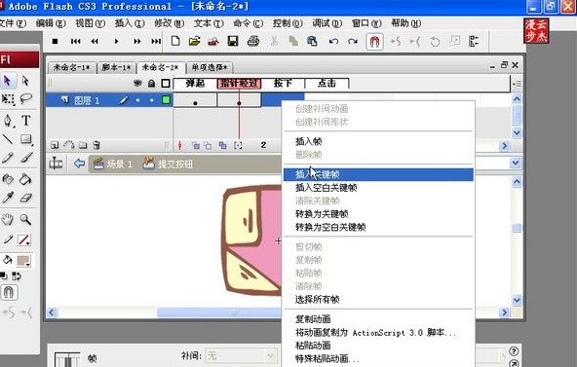Viewport: 577px width, 367px height.
Task: Toggle Onion Skin Outlines in timeline
Action: (209, 145)
